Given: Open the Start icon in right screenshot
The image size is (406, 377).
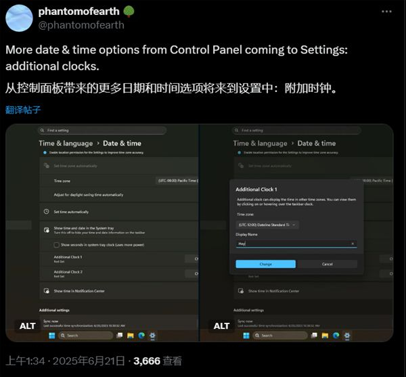Looking at the screenshot, I should point(246,336).
